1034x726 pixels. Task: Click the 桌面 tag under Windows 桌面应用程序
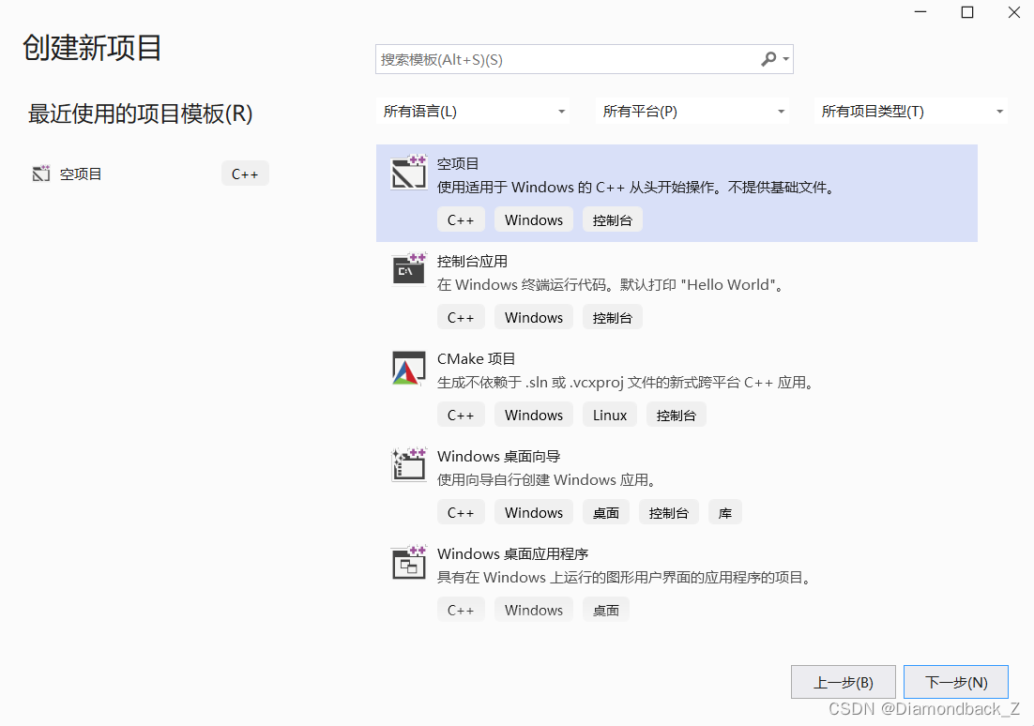coord(605,610)
